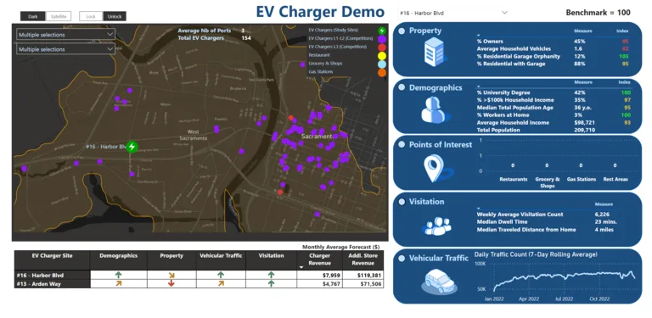Image resolution: width=652 pixels, height=318 pixels.
Task: Switch map to Satellite view
Action: click(x=59, y=16)
